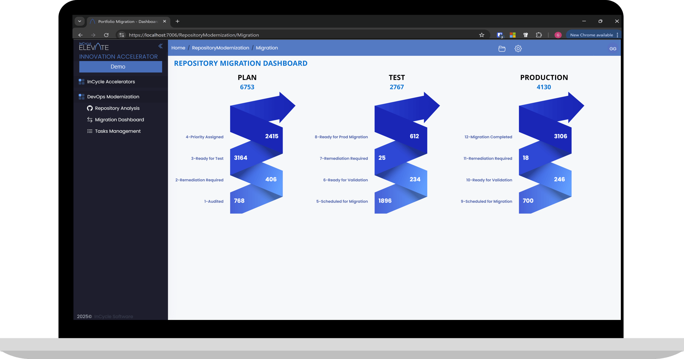
Task: Click the browser address bar URL
Action: [x=194, y=35]
